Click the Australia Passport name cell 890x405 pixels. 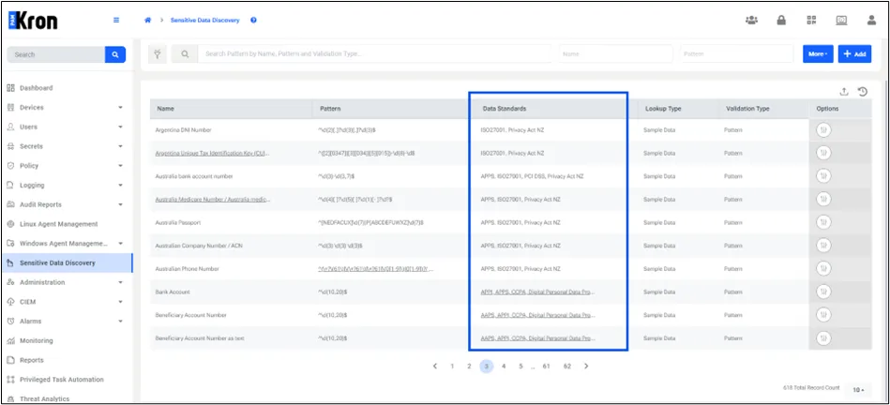(x=178, y=222)
